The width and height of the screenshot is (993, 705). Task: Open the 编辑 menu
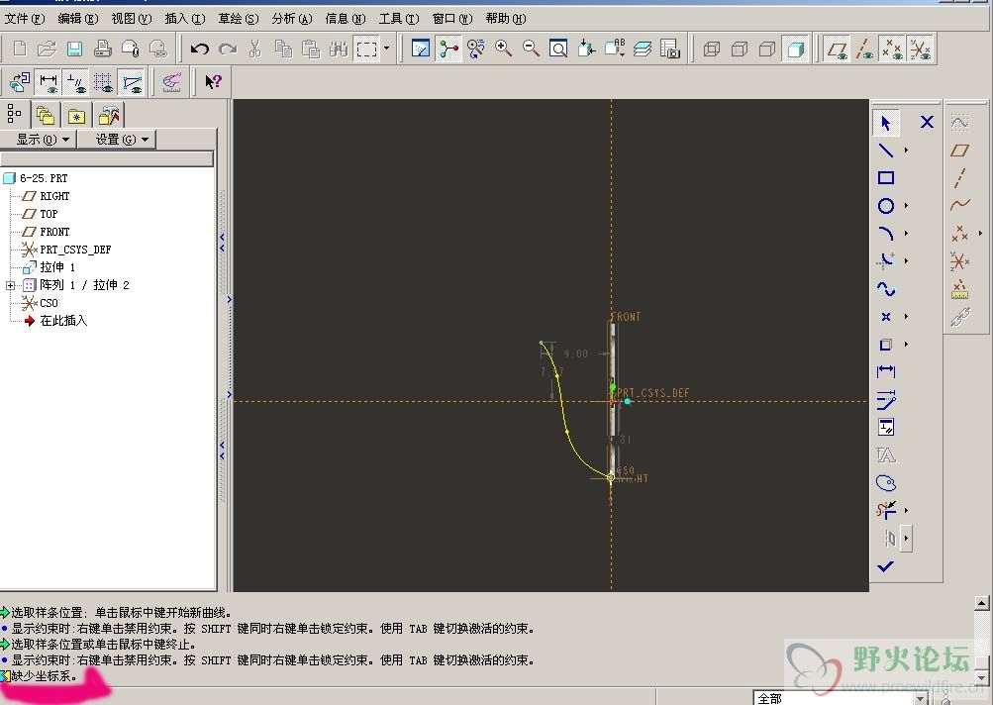pos(78,19)
